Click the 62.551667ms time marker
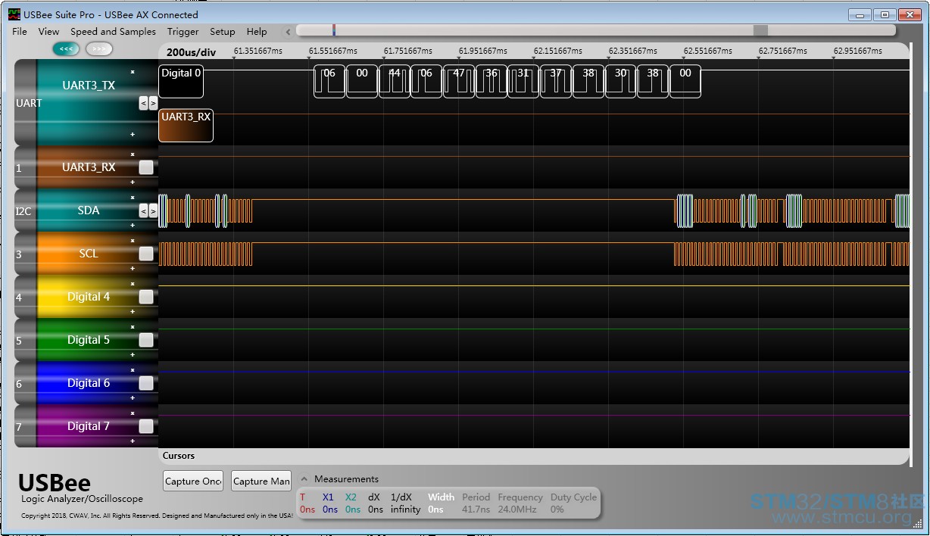This screenshot has width=930, height=536. 708,51
